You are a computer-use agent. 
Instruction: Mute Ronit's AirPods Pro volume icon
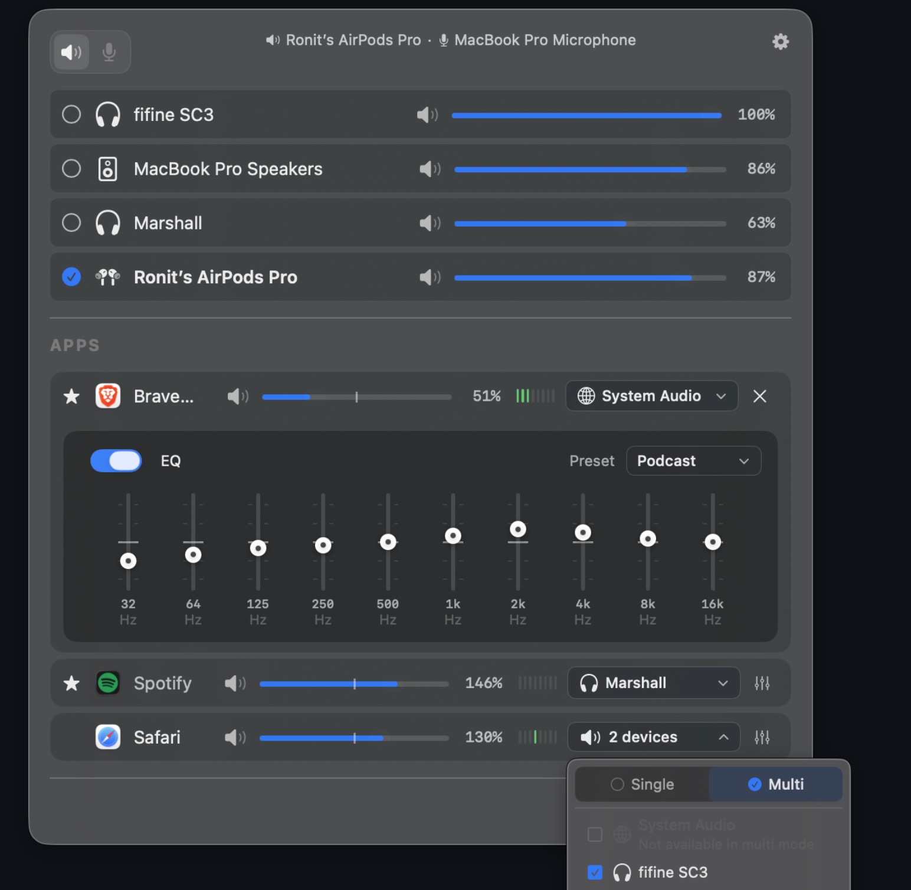coord(430,277)
